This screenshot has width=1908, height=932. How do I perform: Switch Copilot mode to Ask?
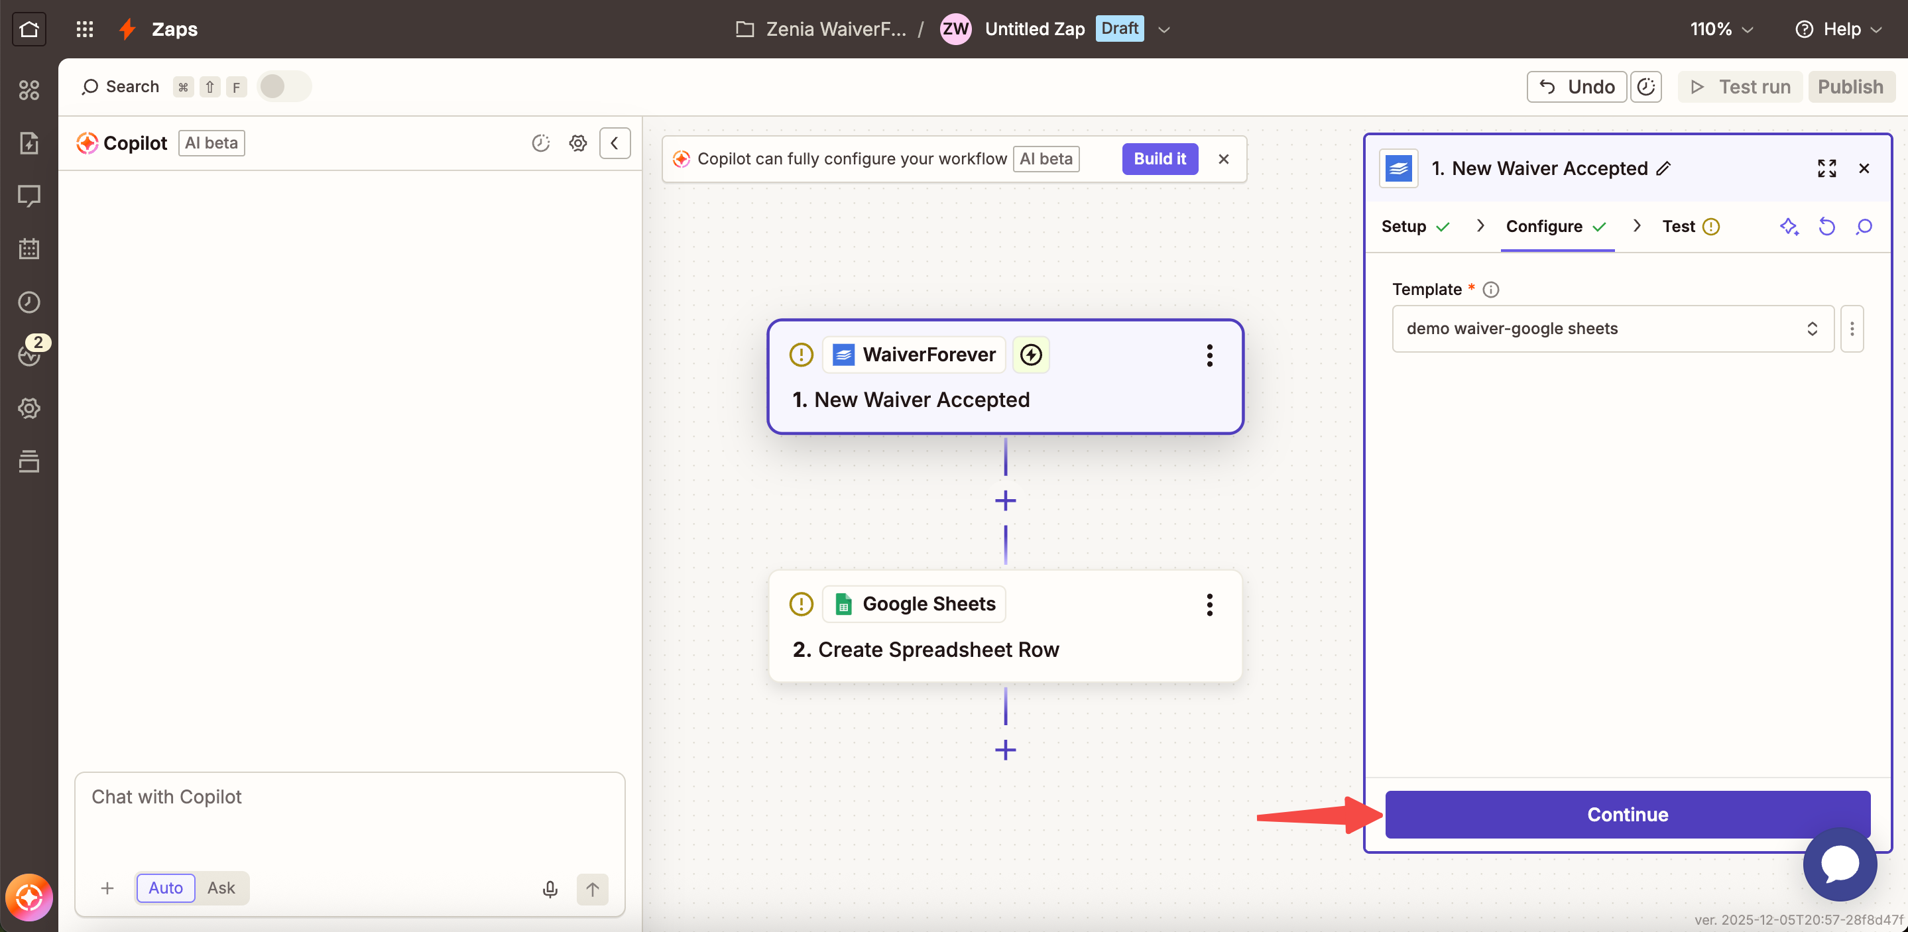tap(221, 888)
